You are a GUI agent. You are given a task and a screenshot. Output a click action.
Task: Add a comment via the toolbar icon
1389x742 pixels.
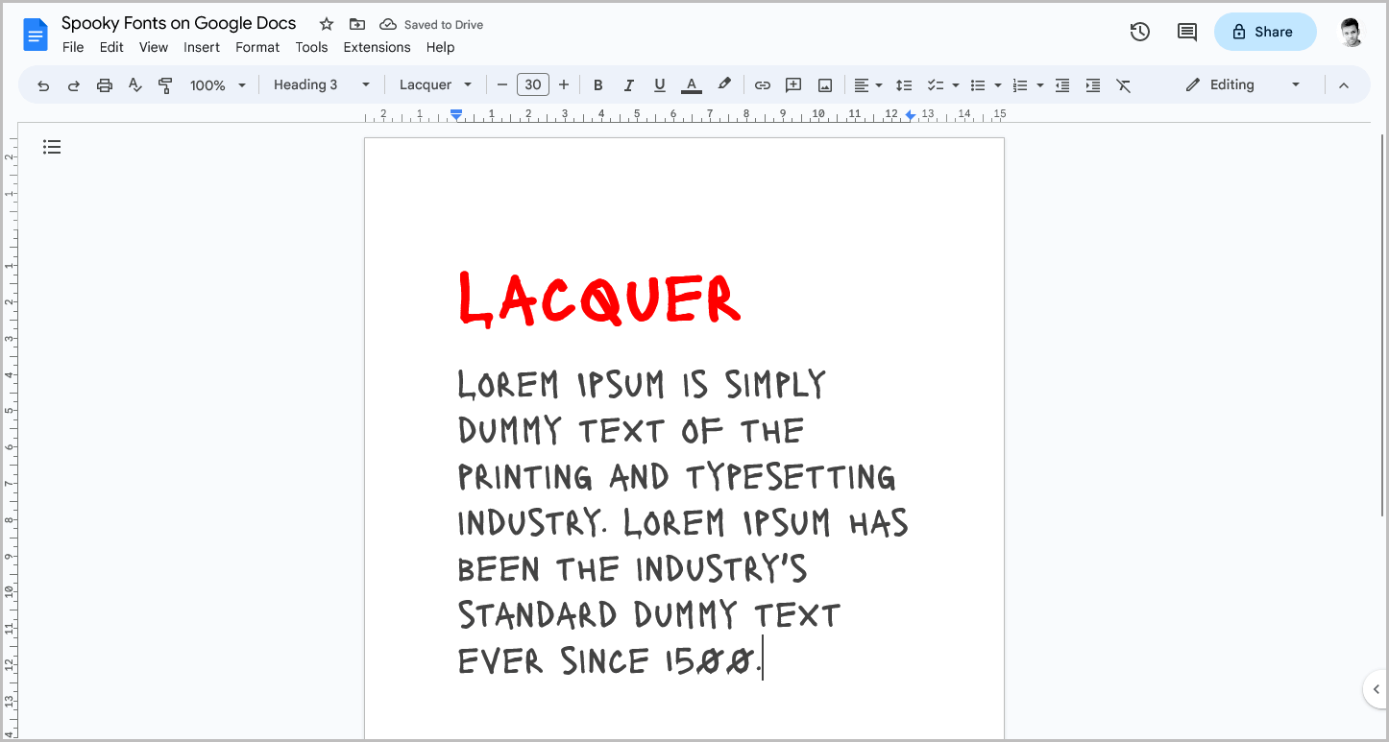point(793,84)
